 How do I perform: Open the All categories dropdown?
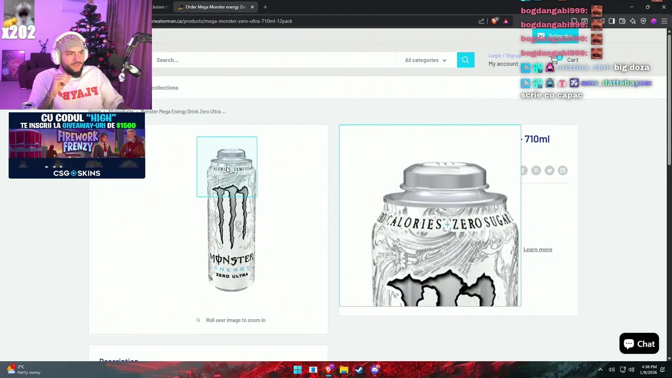tap(426, 60)
